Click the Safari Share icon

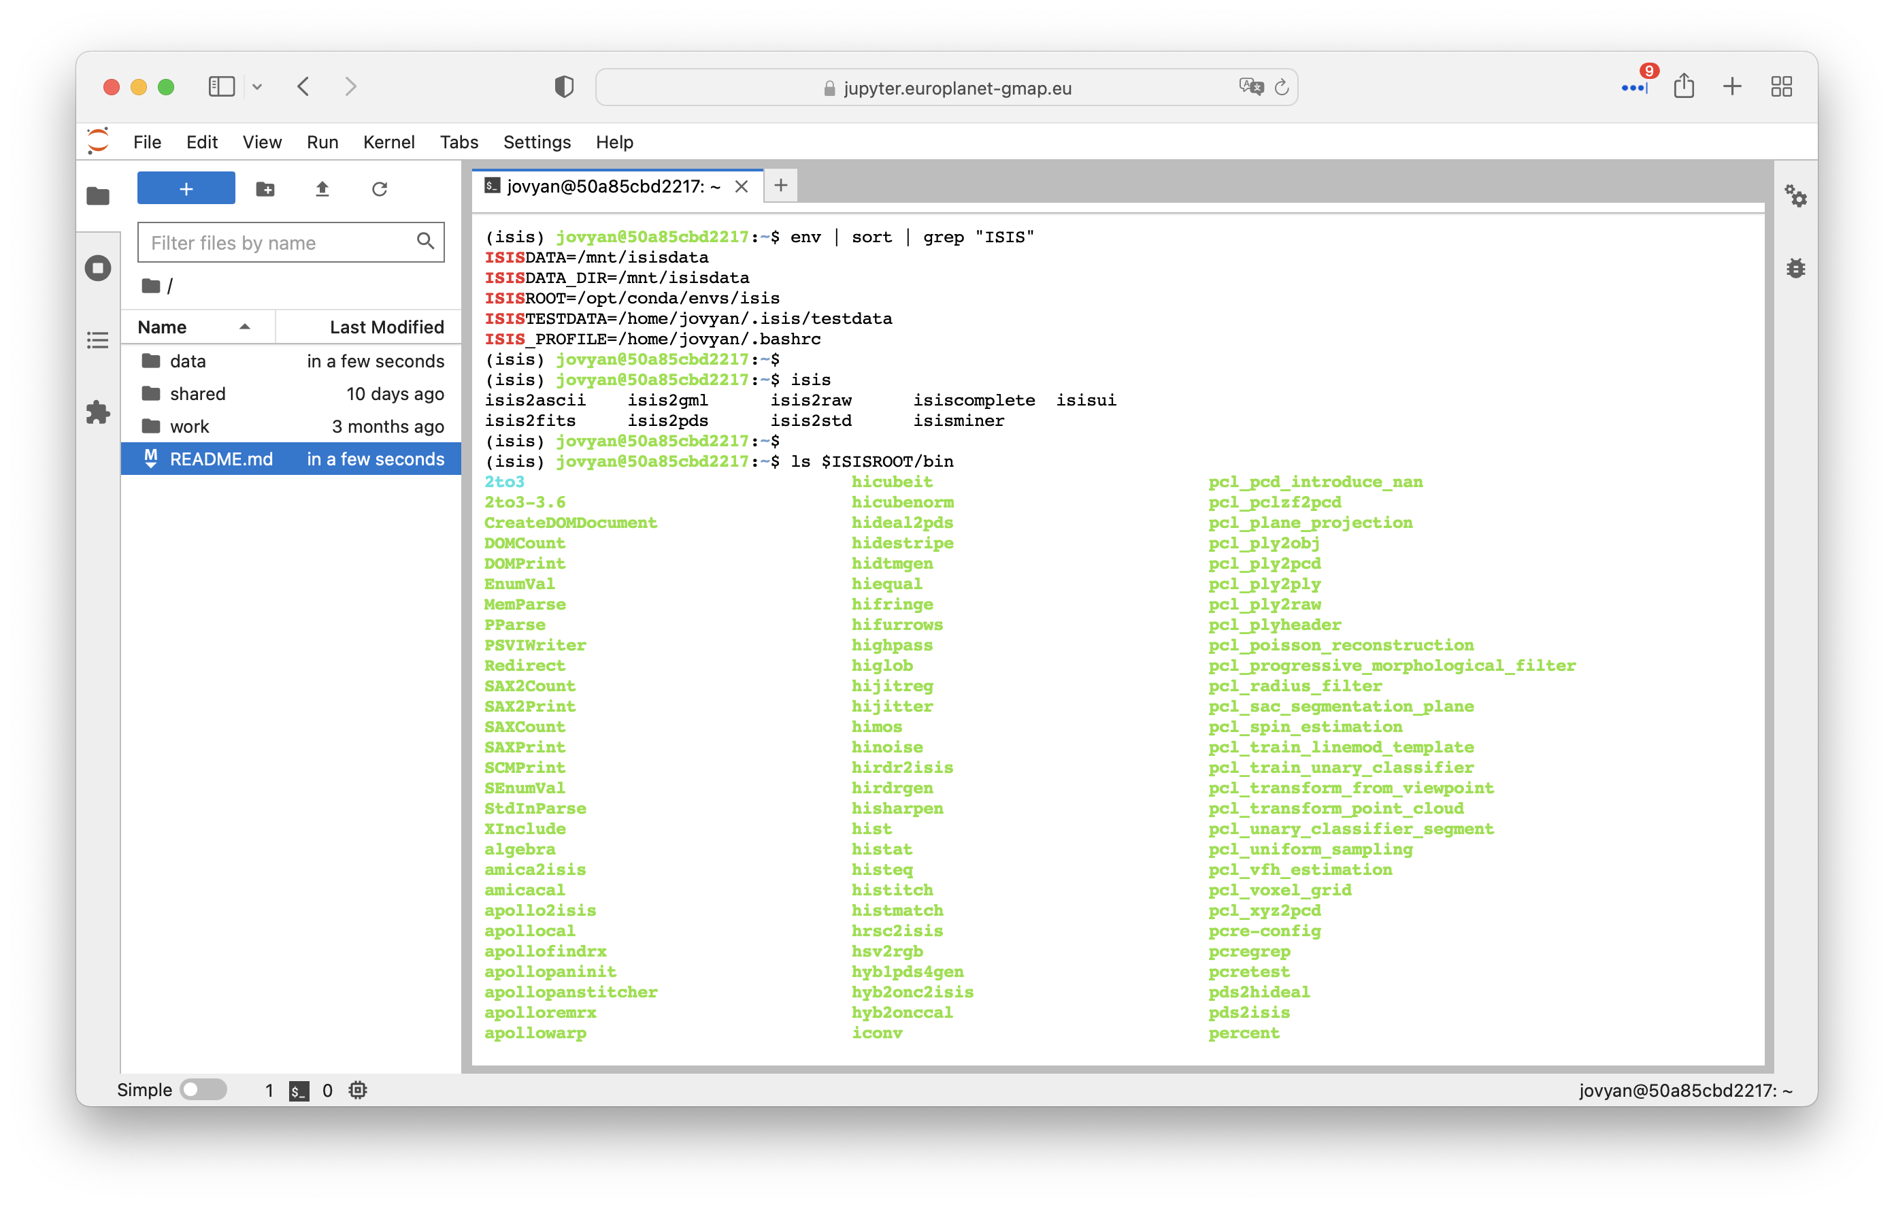click(1683, 86)
